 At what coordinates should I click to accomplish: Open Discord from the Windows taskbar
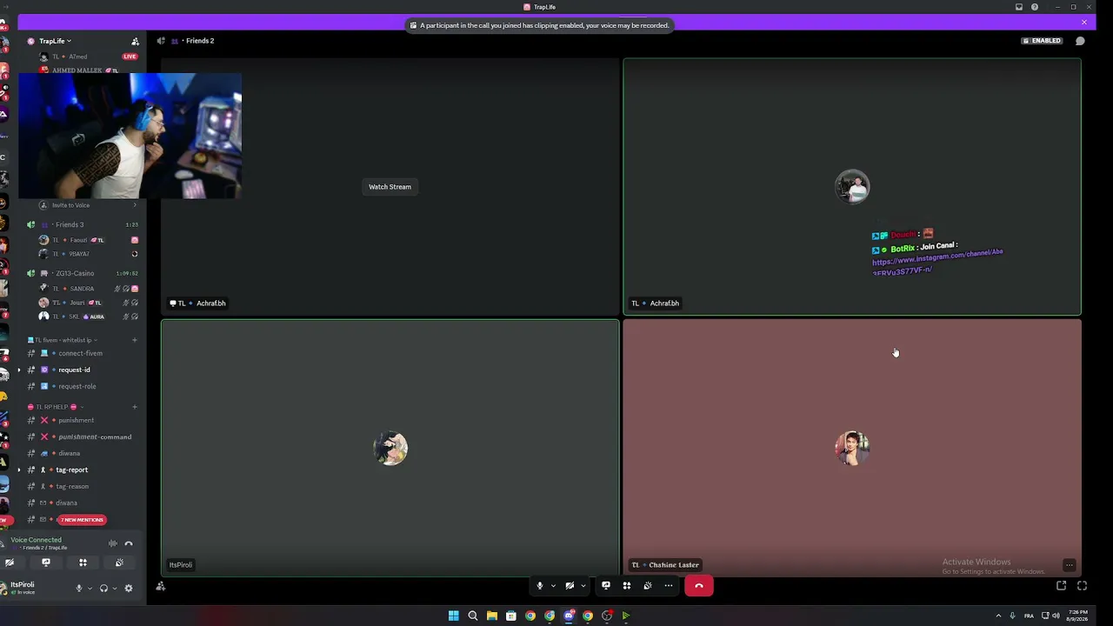pos(569,616)
